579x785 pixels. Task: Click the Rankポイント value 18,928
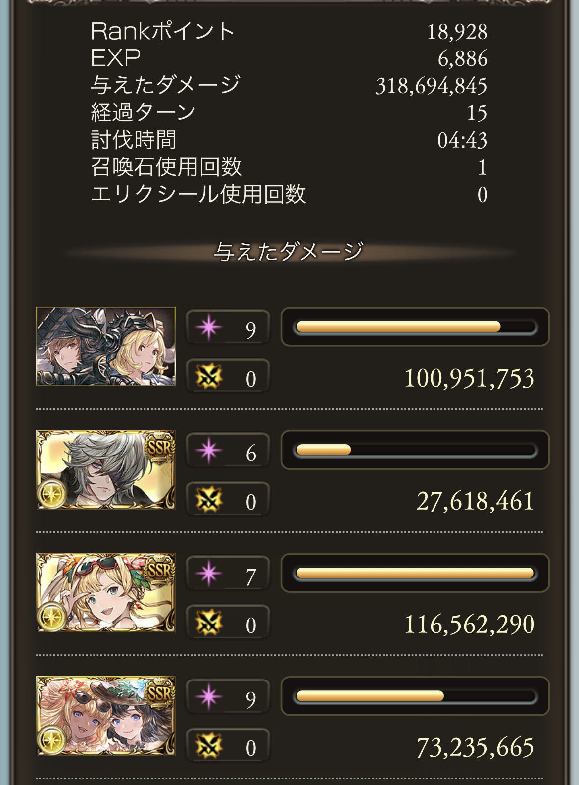point(457,32)
